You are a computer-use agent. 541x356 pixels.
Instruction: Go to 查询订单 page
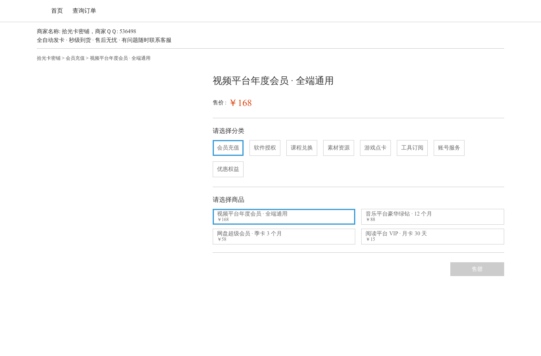tap(84, 11)
